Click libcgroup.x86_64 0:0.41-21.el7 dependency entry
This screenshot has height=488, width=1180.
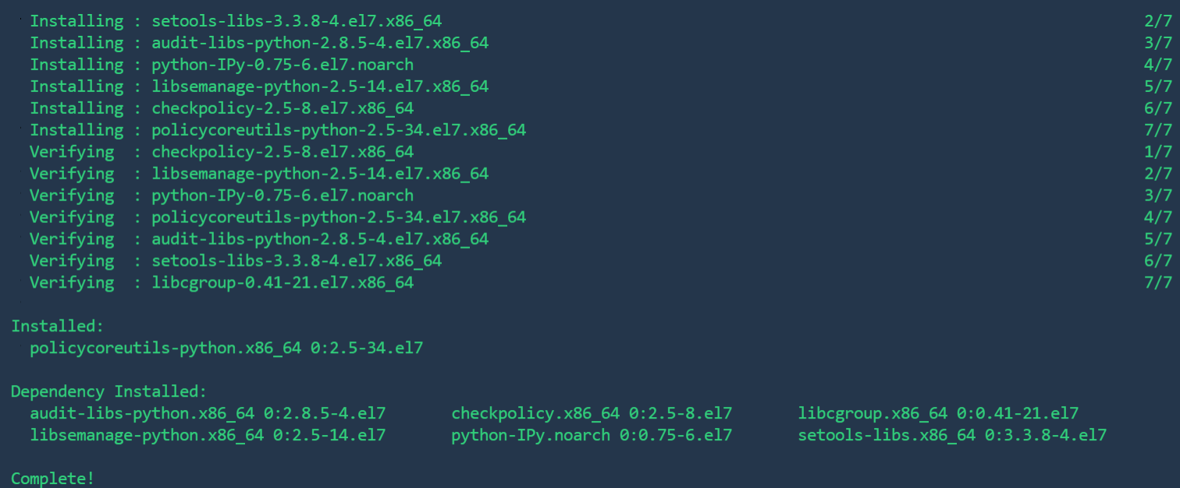click(938, 413)
